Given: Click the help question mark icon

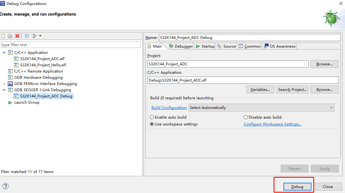Looking at the screenshot, I should (6, 186).
